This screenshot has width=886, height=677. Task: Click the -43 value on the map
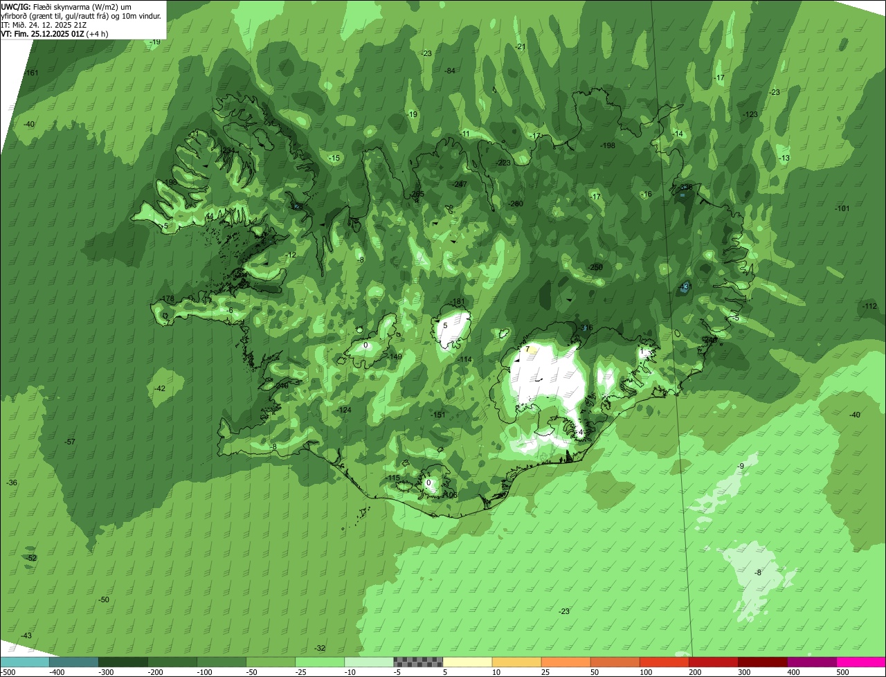26,635
